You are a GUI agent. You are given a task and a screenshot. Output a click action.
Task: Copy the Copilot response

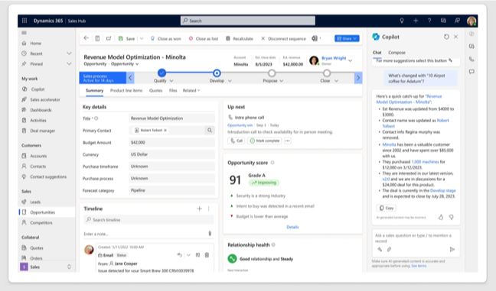[x=387, y=208]
